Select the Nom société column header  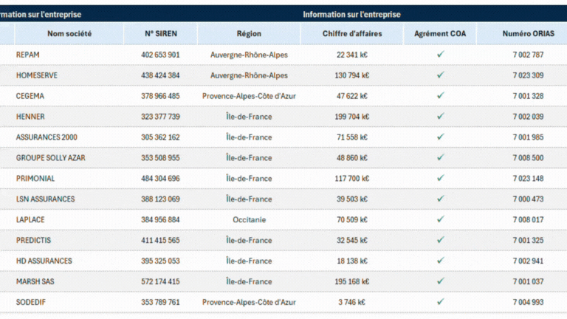pos(69,34)
